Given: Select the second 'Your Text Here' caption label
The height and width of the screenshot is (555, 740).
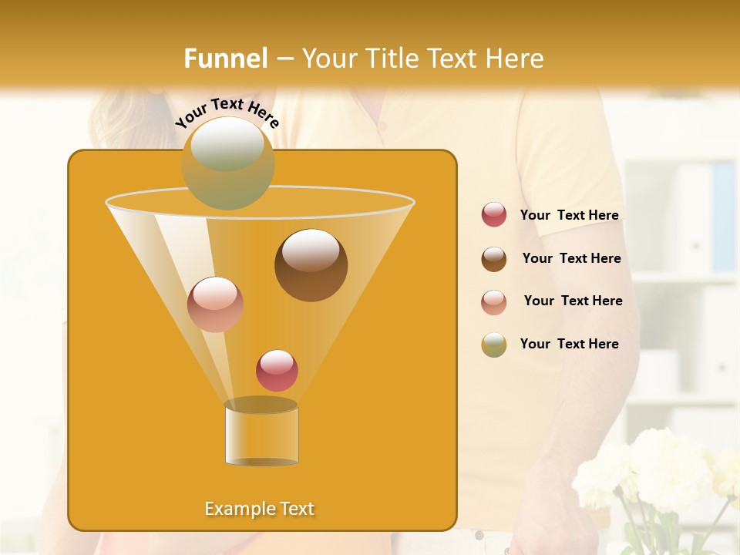Looking at the screenshot, I should coord(572,258).
